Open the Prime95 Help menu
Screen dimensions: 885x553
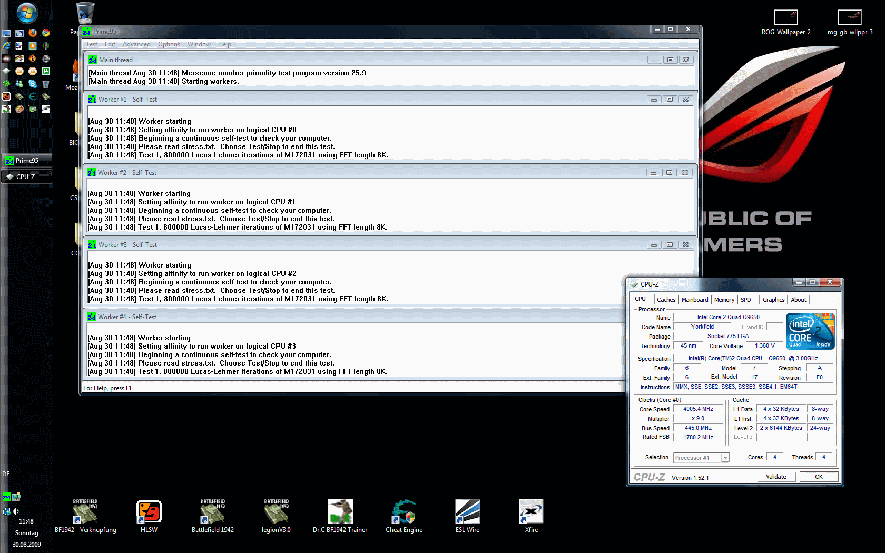pyautogui.click(x=224, y=44)
